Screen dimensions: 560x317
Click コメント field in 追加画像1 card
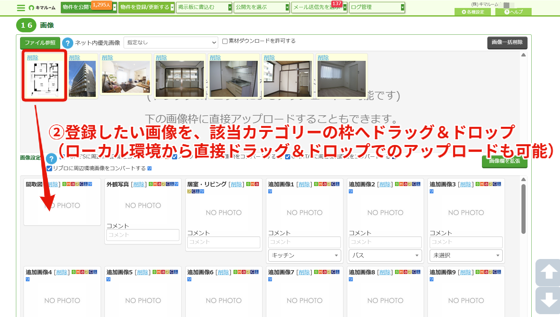pyautogui.click(x=305, y=242)
